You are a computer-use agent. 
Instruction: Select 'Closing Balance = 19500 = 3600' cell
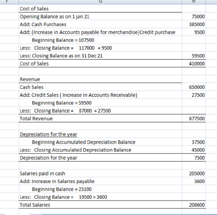point(100,197)
